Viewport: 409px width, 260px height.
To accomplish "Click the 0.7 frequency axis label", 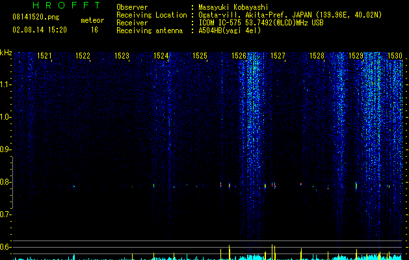I will click(x=5, y=214).
